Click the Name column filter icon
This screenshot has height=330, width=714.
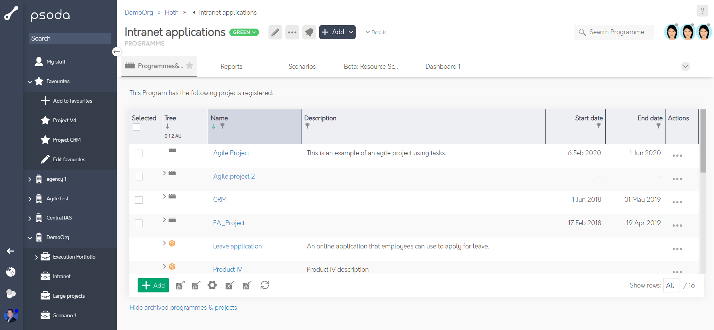pyautogui.click(x=223, y=126)
